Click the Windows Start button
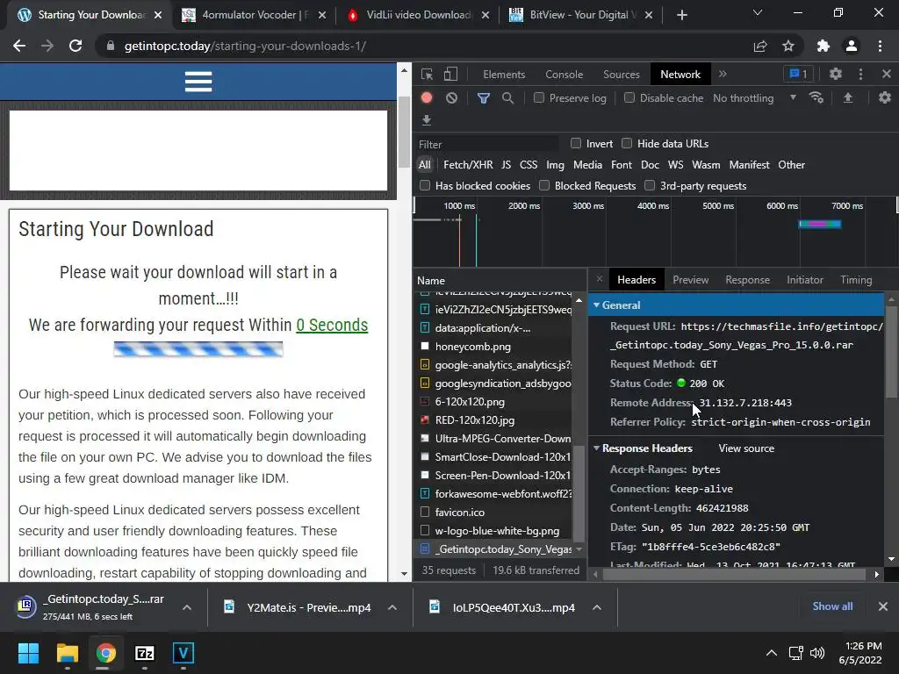 [x=28, y=653]
